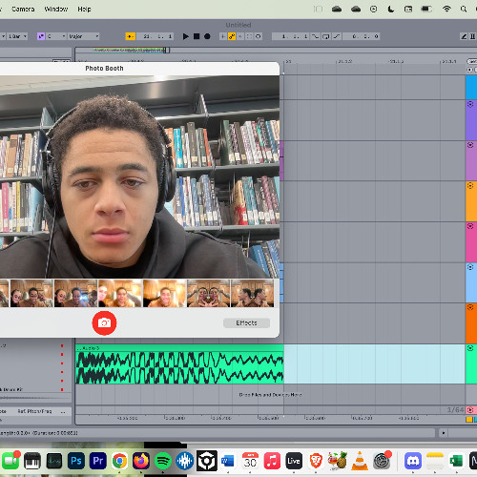Screen dimensions: 477x477
Task: Open Microsoft Word from the dock
Action: point(228,461)
